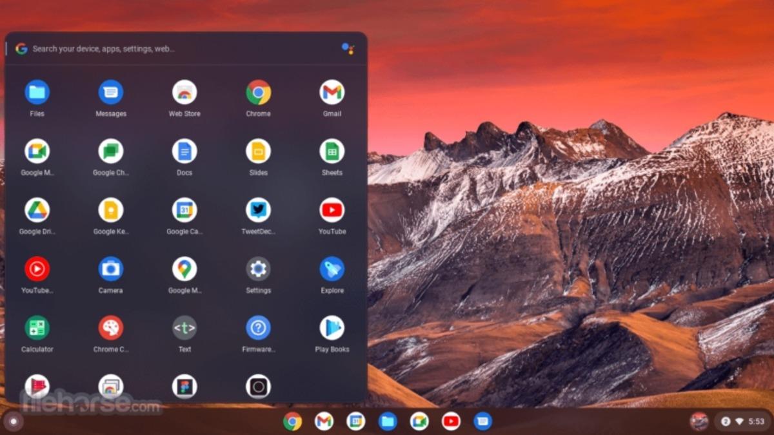Open Google Keep

(110, 209)
